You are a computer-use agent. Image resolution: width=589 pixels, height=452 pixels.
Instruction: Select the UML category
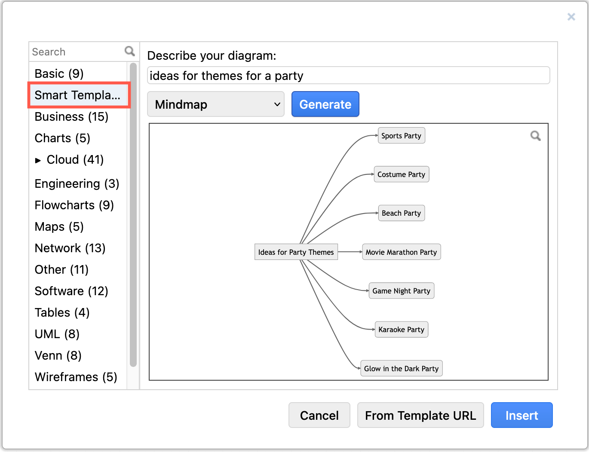[57, 334]
